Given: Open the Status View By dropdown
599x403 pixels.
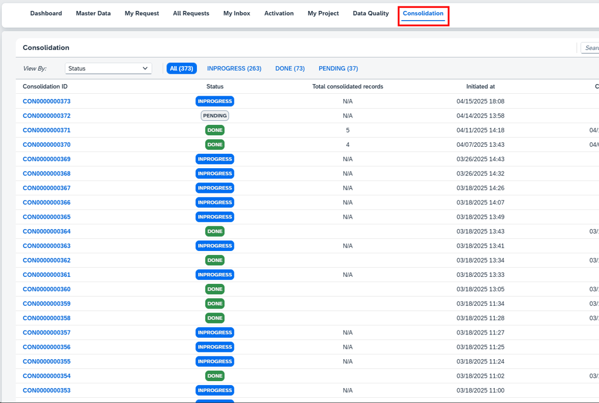Looking at the screenshot, I should tap(108, 68).
